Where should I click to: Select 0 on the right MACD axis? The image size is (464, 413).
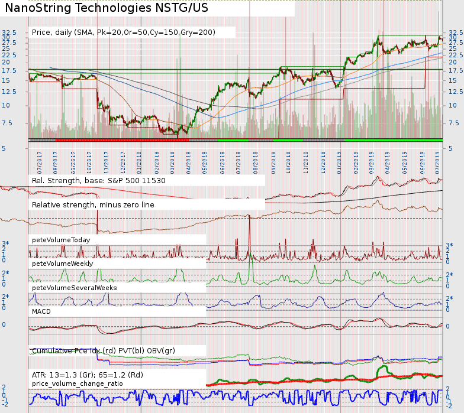click(447, 326)
